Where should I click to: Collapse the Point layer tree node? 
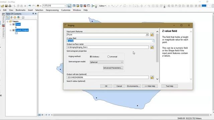point(10,24)
